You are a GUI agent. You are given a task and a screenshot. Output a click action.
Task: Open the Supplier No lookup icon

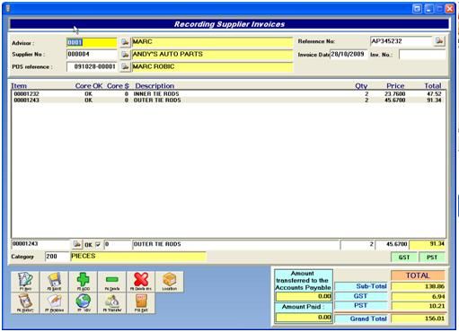click(x=125, y=55)
